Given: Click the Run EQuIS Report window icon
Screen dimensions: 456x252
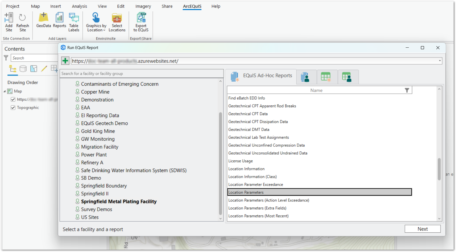Looking at the screenshot, I should (63, 47).
